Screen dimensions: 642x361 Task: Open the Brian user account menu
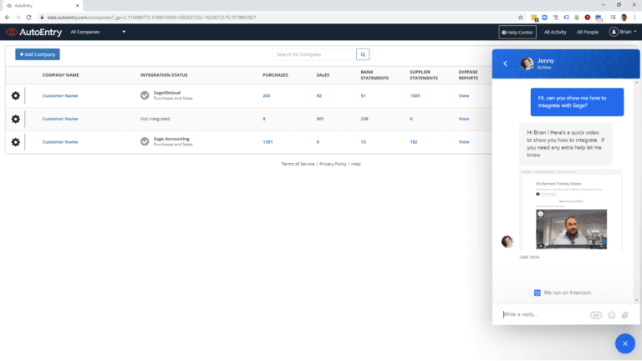pyautogui.click(x=624, y=33)
